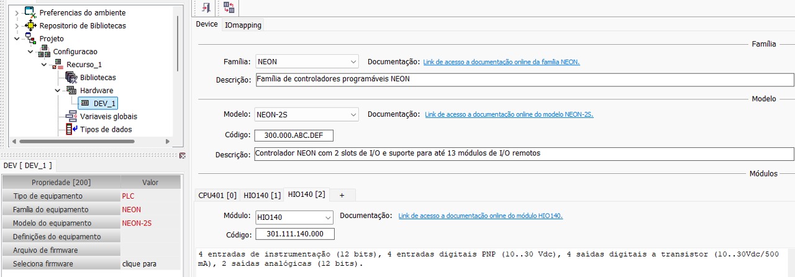Collapse the Configuracao node
Screen dimensions: 795x277
[x=30, y=52]
